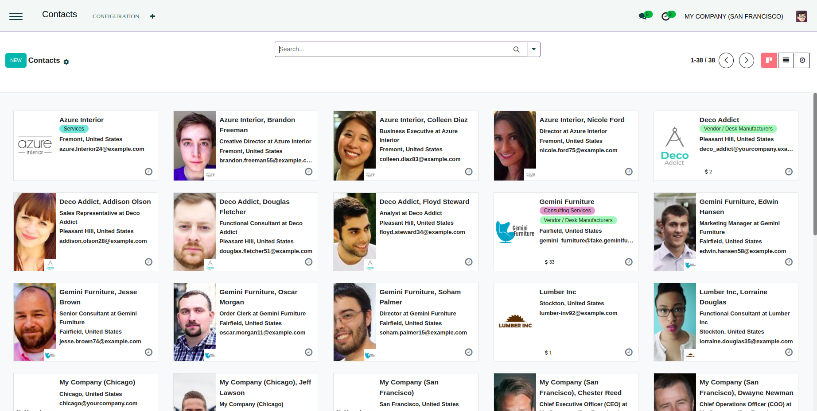
Task: Go to previous page of contacts
Action: [726, 60]
